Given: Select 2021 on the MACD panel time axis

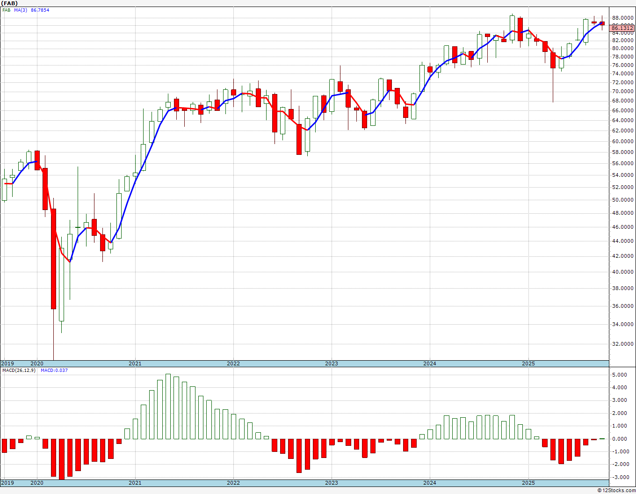Looking at the screenshot, I should pyautogui.click(x=135, y=483).
